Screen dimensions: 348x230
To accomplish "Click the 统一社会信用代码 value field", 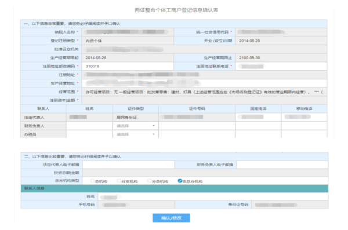I will [281, 32].
